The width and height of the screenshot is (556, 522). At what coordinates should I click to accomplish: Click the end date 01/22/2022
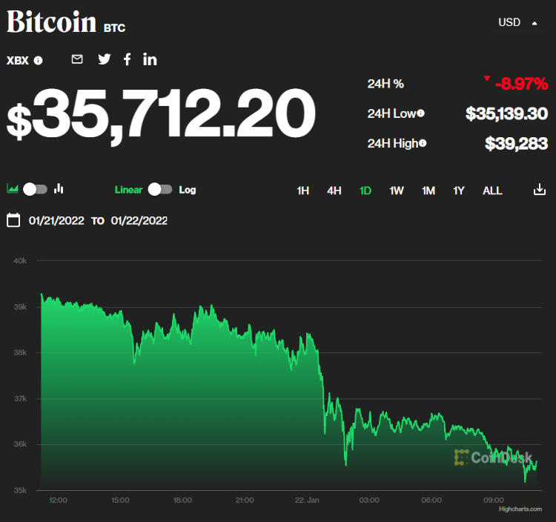click(x=139, y=220)
